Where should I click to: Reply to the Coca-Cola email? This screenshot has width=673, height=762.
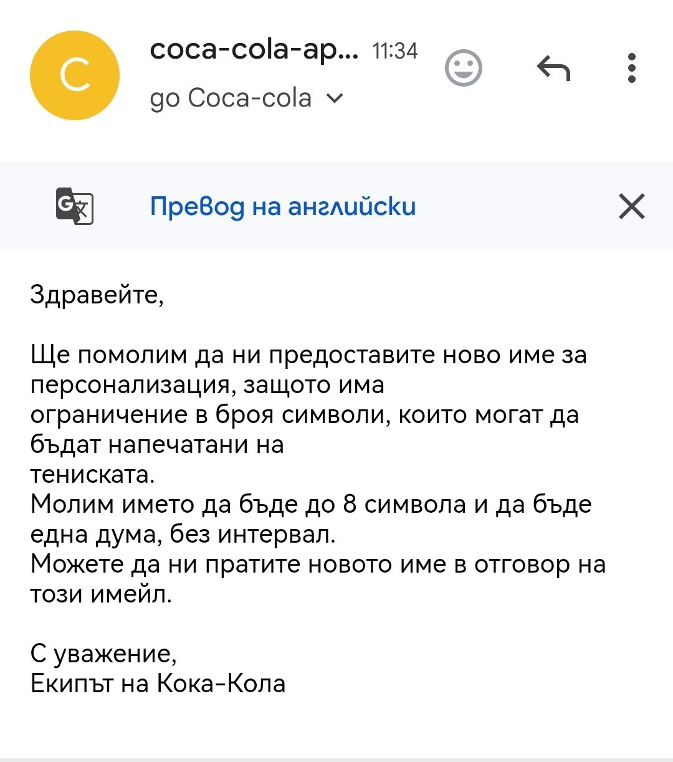point(553,68)
